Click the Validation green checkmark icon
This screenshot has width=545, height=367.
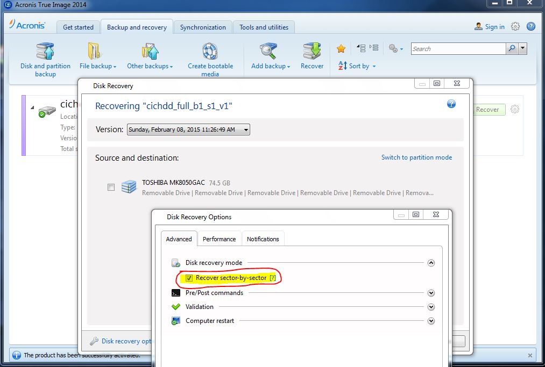(176, 307)
